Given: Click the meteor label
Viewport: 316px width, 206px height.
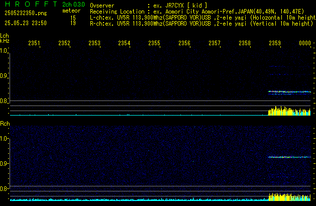Looking at the screenshot, I should click(x=71, y=11).
